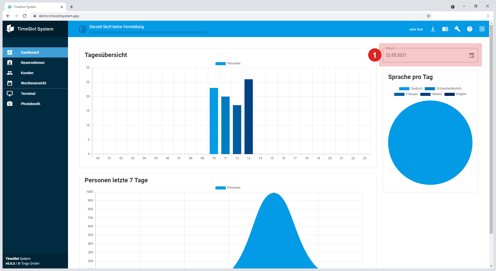Toggle Schweizerdeutsch legend entry
The height and width of the screenshot is (271, 496).
(443, 88)
